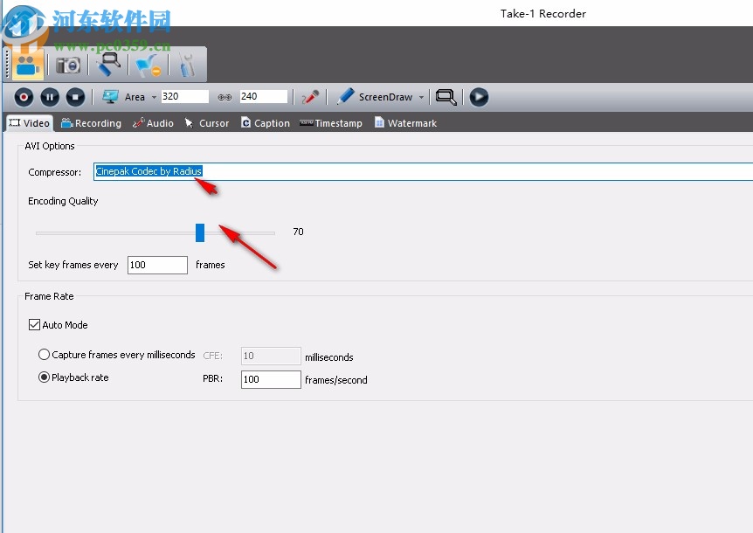This screenshot has width=753, height=533.
Task: Toggle the Auto Mode checkbox
Action: (34, 325)
